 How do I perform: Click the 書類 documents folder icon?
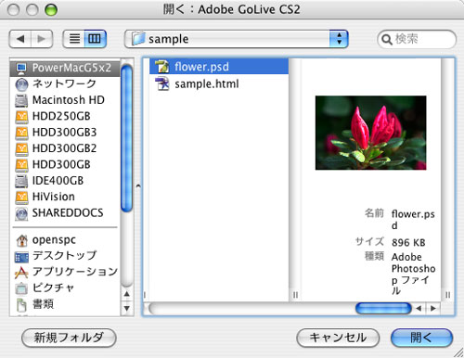pyautogui.click(x=21, y=305)
